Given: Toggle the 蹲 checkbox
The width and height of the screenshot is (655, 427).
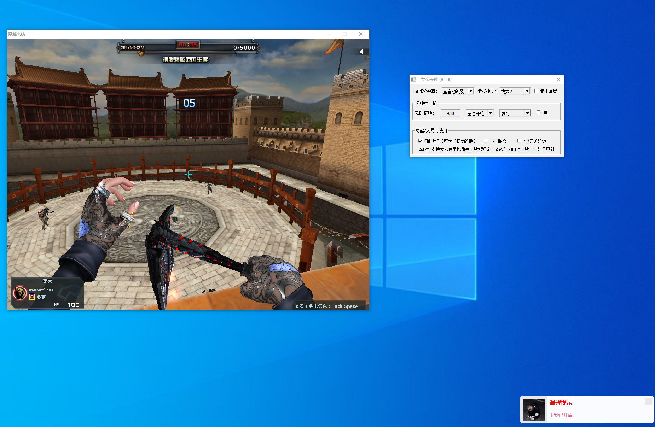Looking at the screenshot, I should pos(539,112).
